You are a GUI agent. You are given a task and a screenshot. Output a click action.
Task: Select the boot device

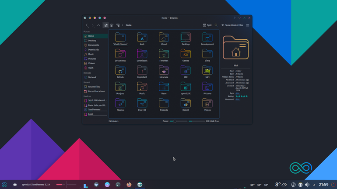(x=95, y=114)
